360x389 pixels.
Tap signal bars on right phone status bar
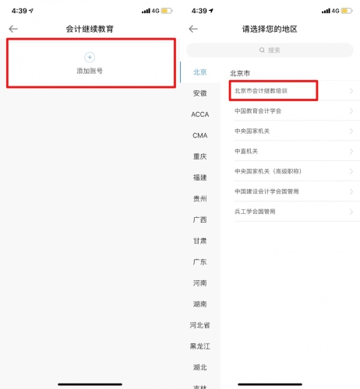click(x=326, y=11)
